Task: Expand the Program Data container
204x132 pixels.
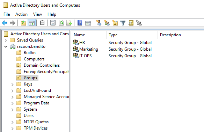Action: coord(12,103)
